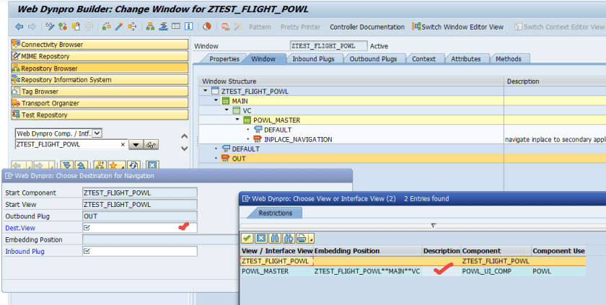Open the Repository Browser

[100, 68]
